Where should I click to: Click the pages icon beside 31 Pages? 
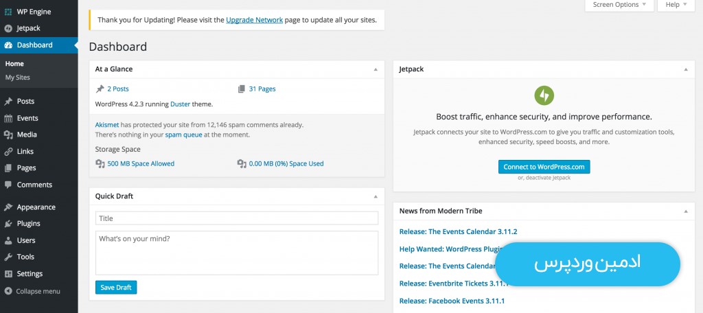[242, 89]
